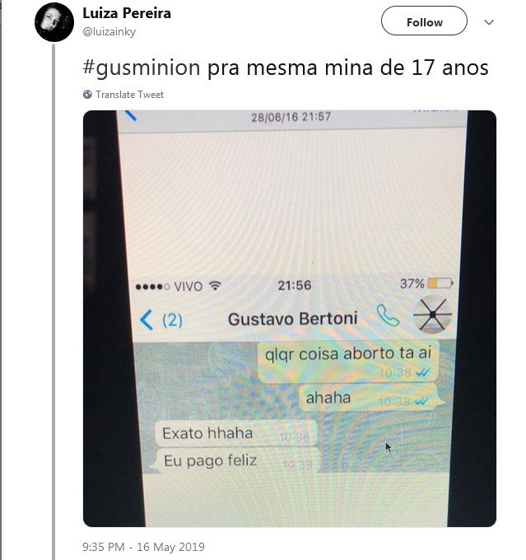
Task: Tap the blue back arrow atop the photo
Action: (x=131, y=115)
